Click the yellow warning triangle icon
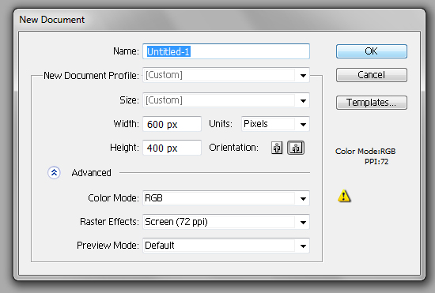Screen dimensions: 435x293 click(344, 196)
